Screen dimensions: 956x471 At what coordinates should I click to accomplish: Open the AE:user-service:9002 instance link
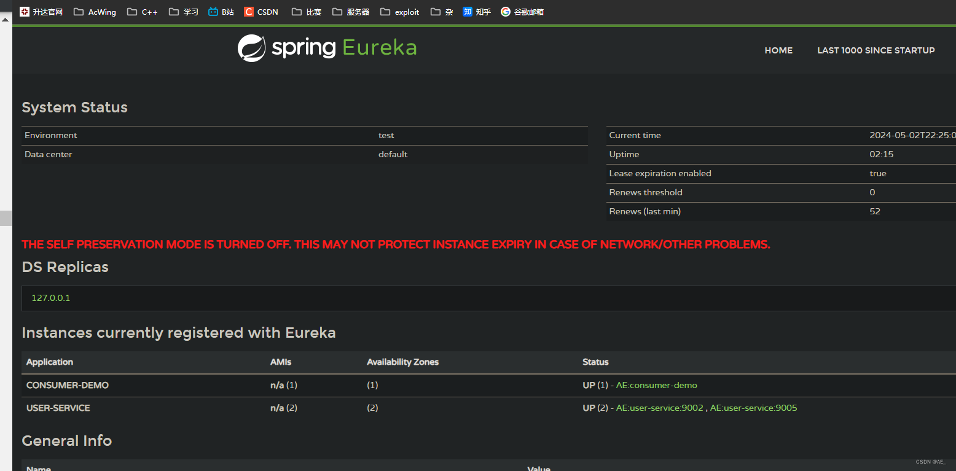click(x=660, y=408)
